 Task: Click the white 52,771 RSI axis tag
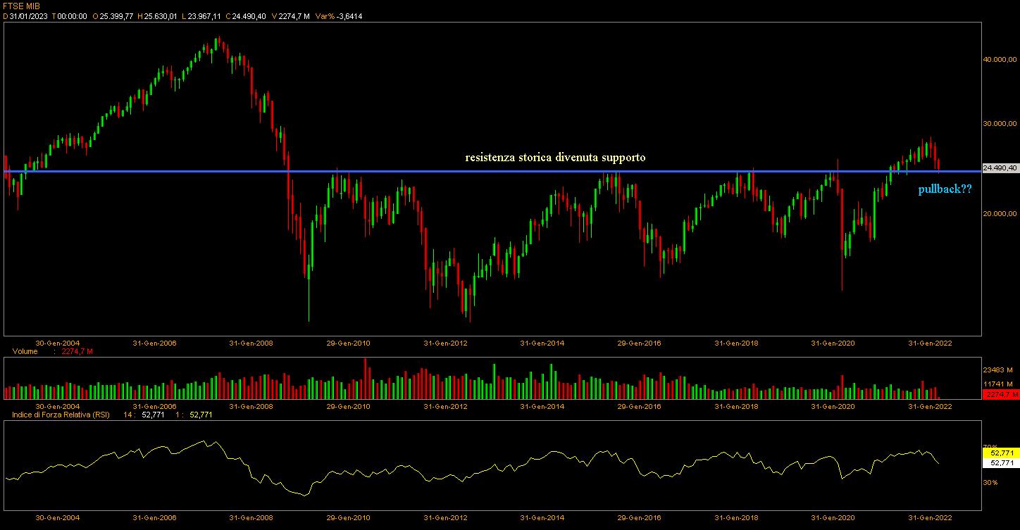[x=1000, y=463]
